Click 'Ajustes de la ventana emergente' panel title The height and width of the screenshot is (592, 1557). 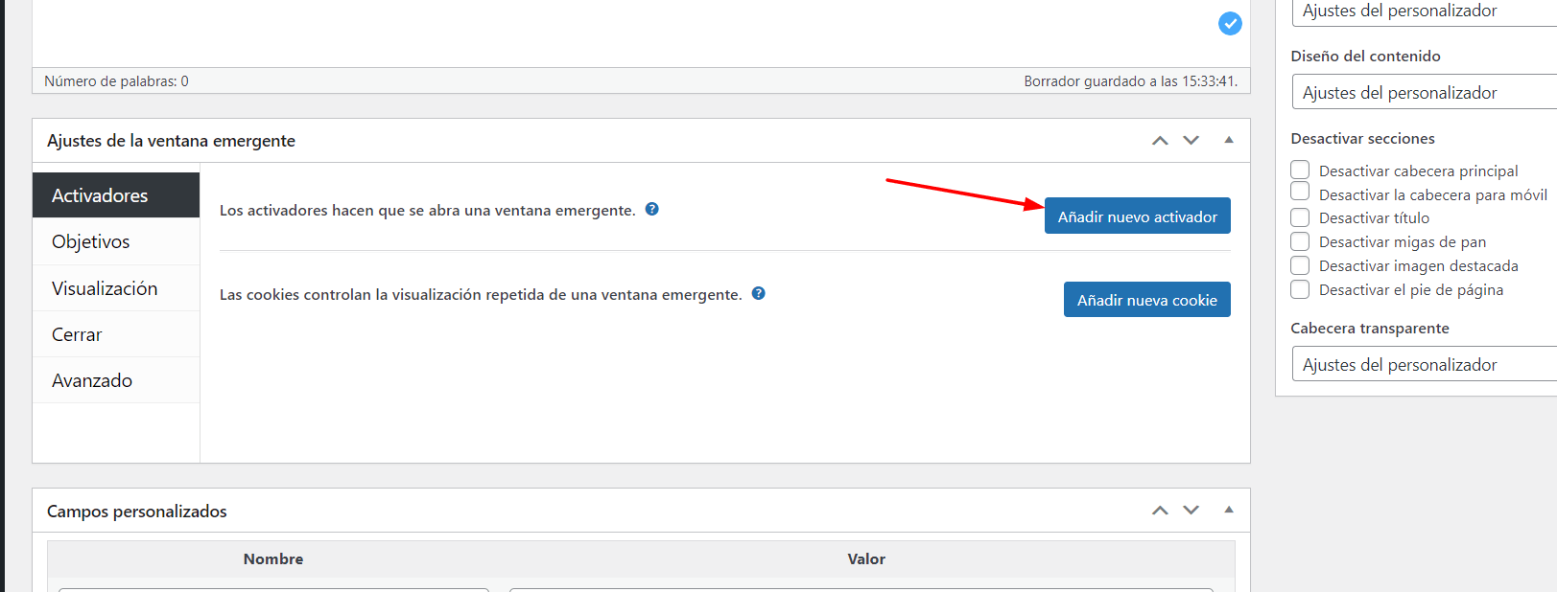(171, 141)
